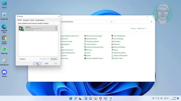Switch to the Communications tab
Viewport: 181px width, 101px height.
[x=40, y=20]
